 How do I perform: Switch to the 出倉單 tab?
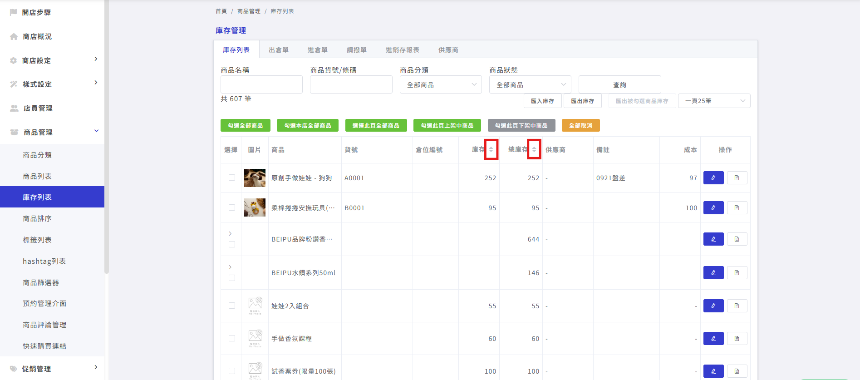[279, 50]
